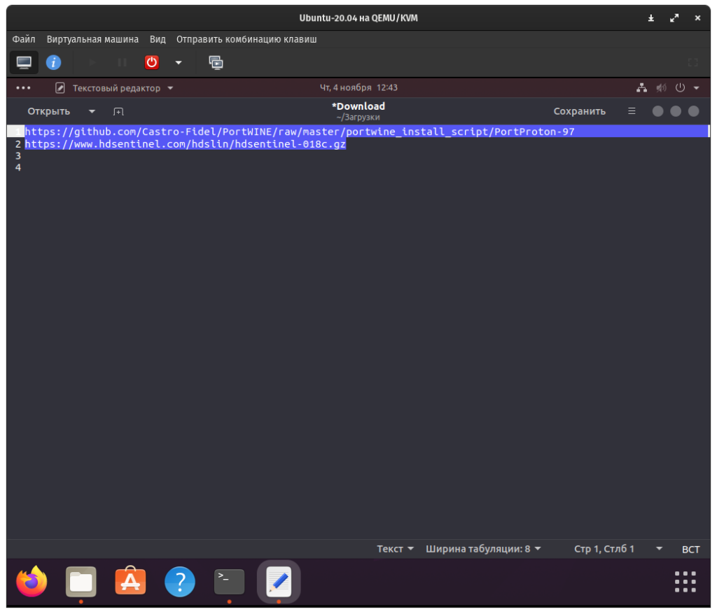Expand the recent files arrow beside Открыть

coord(92,111)
